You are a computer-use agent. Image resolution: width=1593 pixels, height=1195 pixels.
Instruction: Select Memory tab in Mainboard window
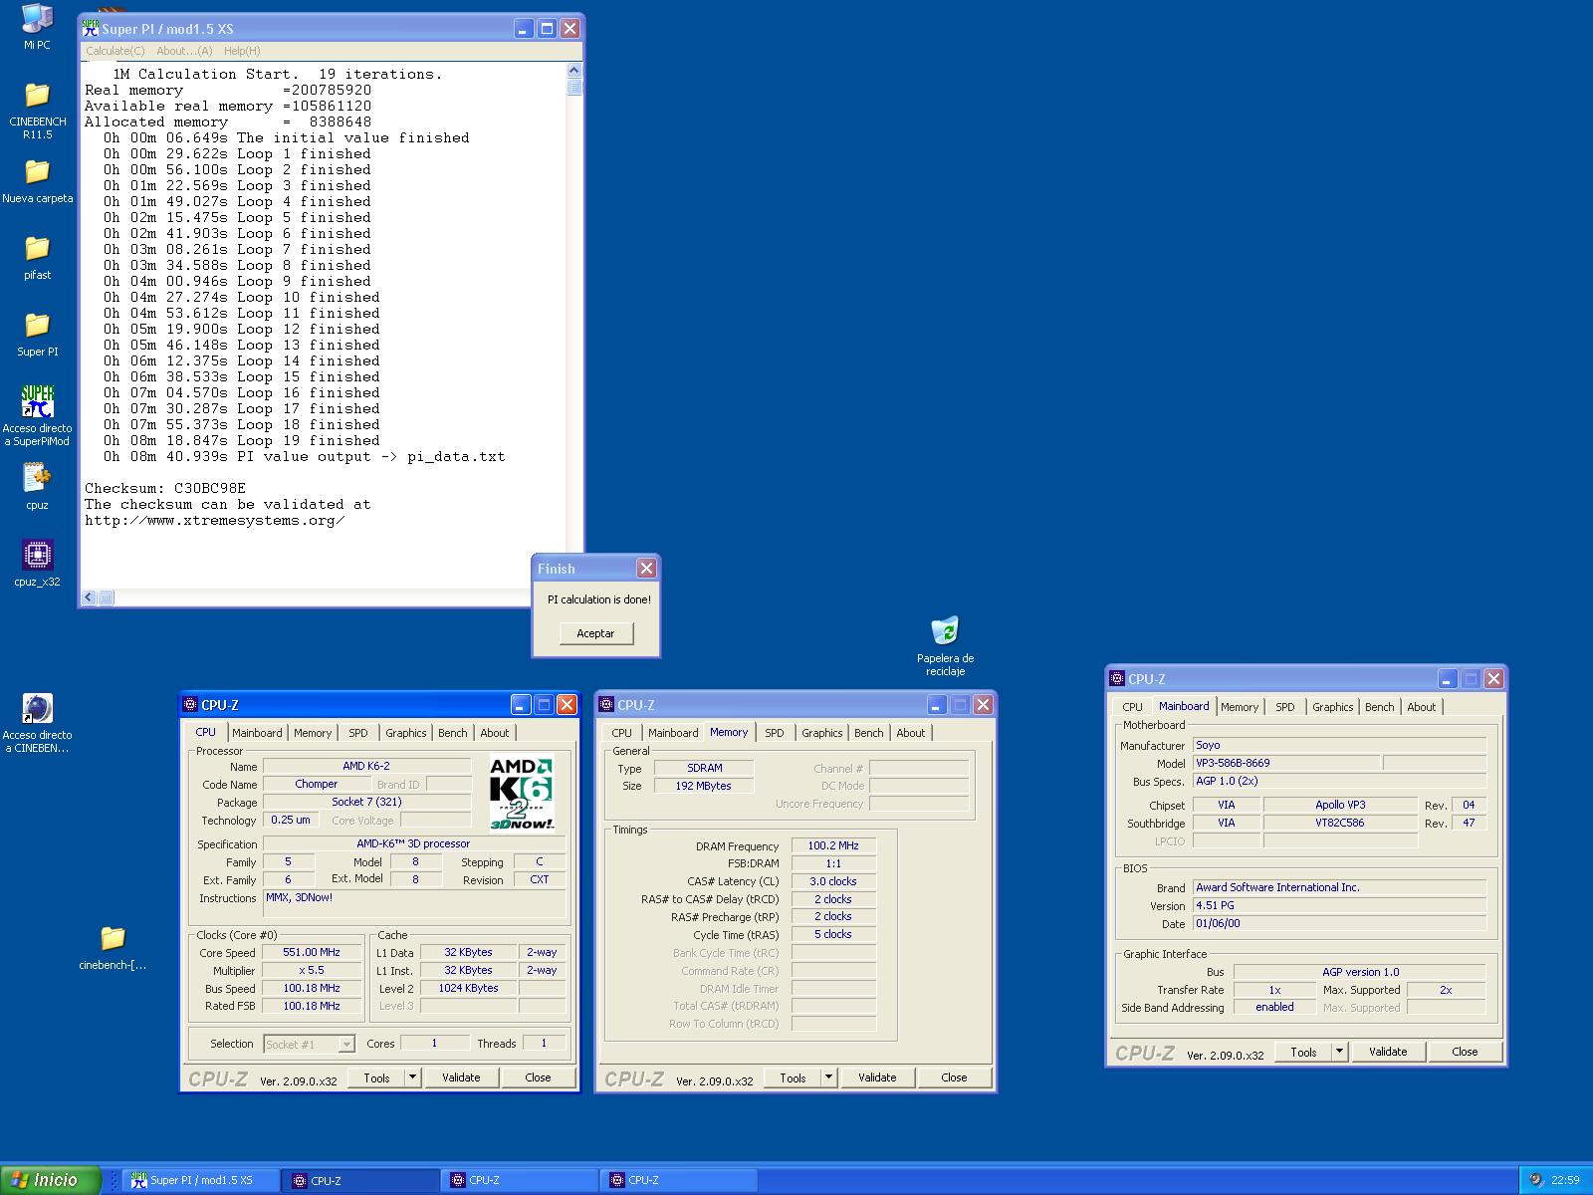tap(1240, 707)
